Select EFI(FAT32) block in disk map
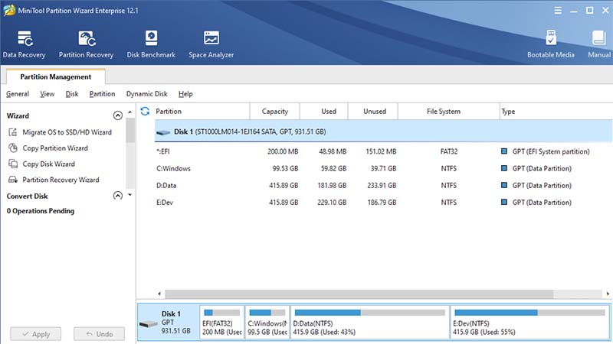This screenshot has height=344, width=613. 221,322
